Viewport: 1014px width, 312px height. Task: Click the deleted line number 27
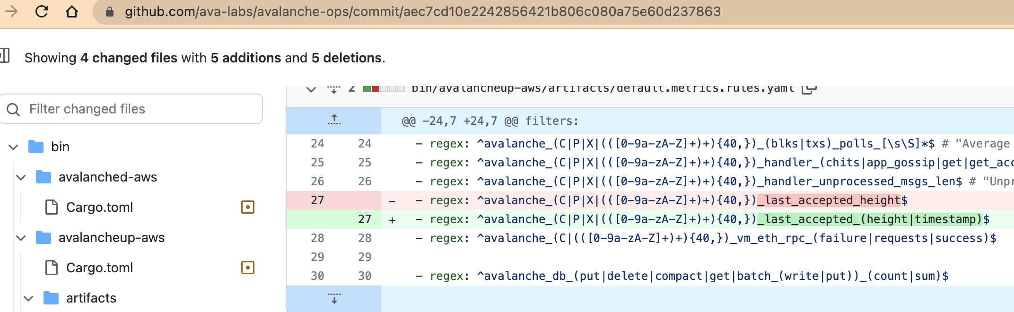tap(317, 200)
